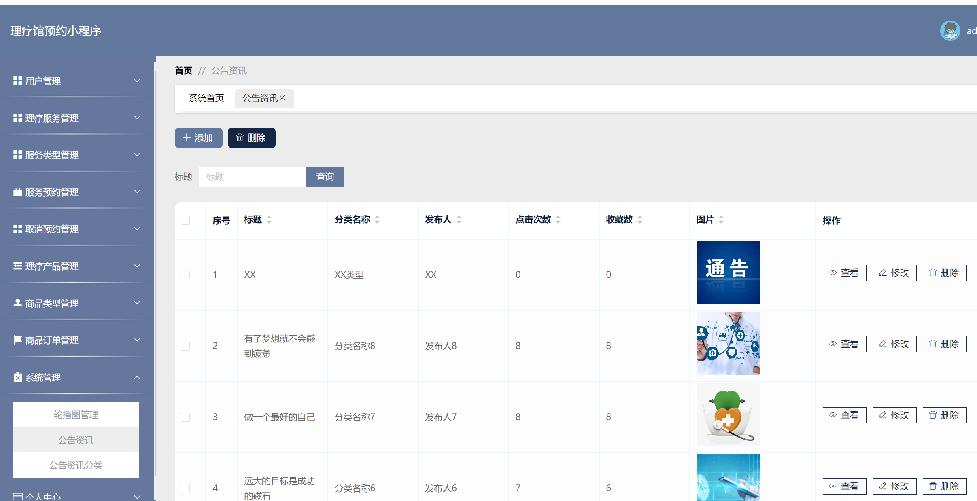Focus the 标题 search input
977x501 pixels.
click(x=253, y=177)
